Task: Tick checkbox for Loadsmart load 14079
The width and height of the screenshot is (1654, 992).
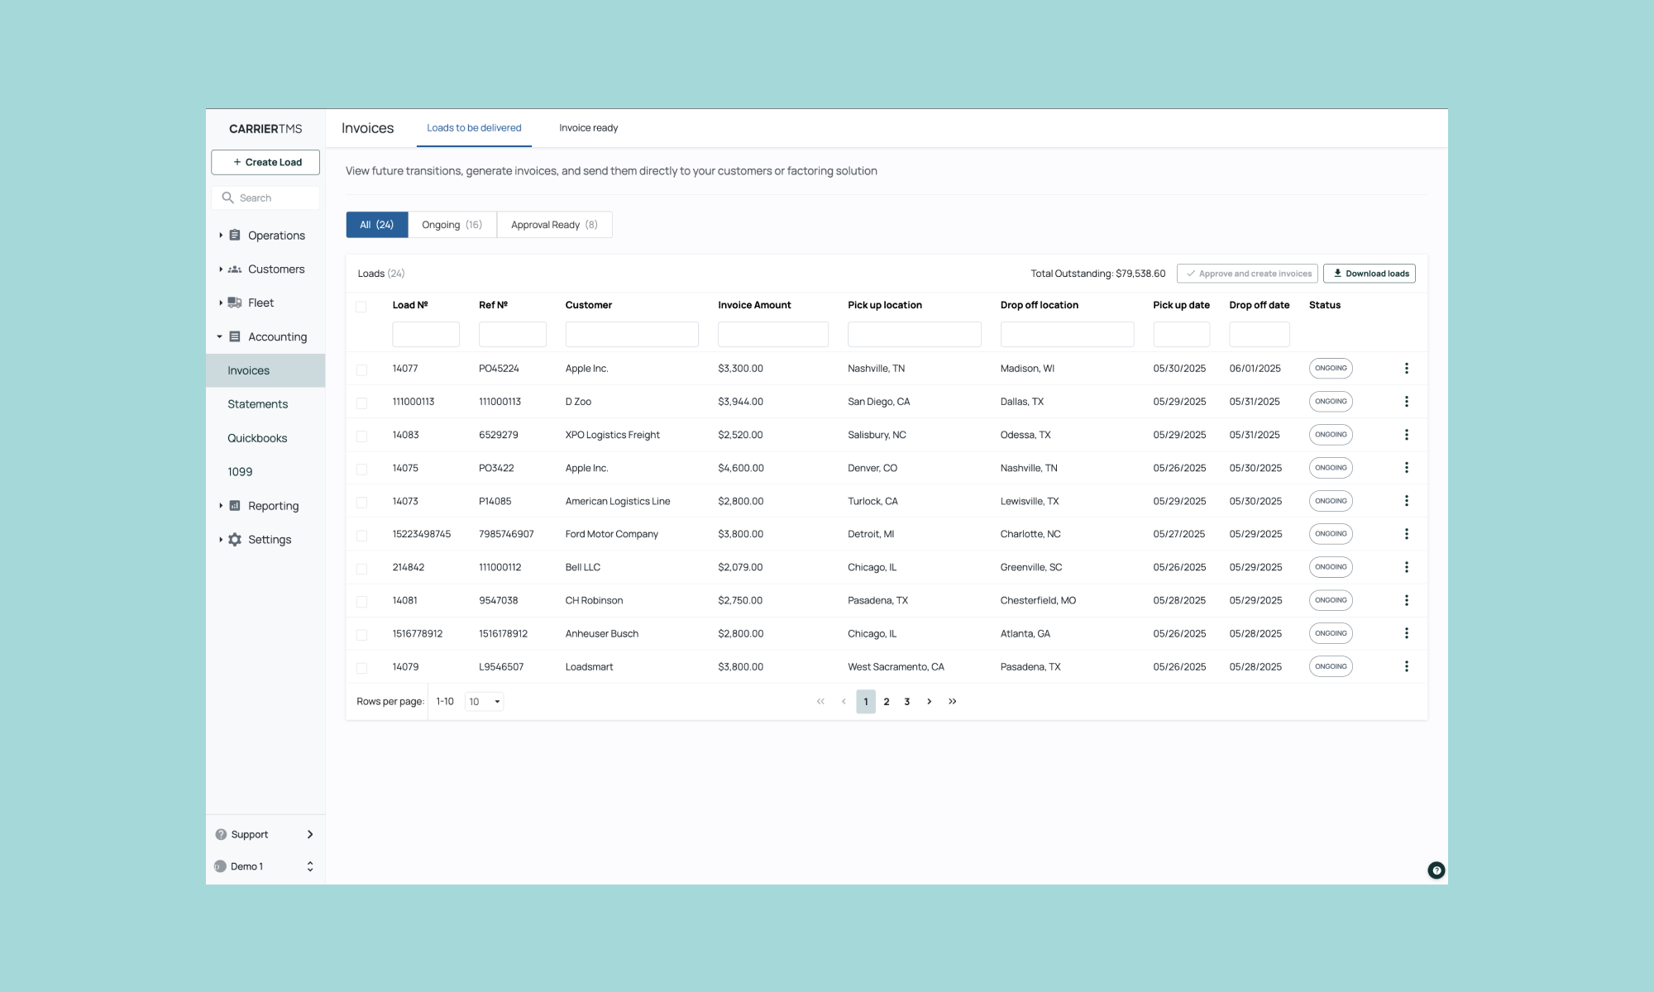Action: 361,668
